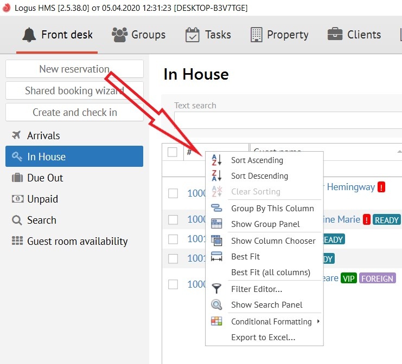Click the Guest room availability grid icon
The height and width of the screenshot is (364, 402).
[x=17, y=240]
